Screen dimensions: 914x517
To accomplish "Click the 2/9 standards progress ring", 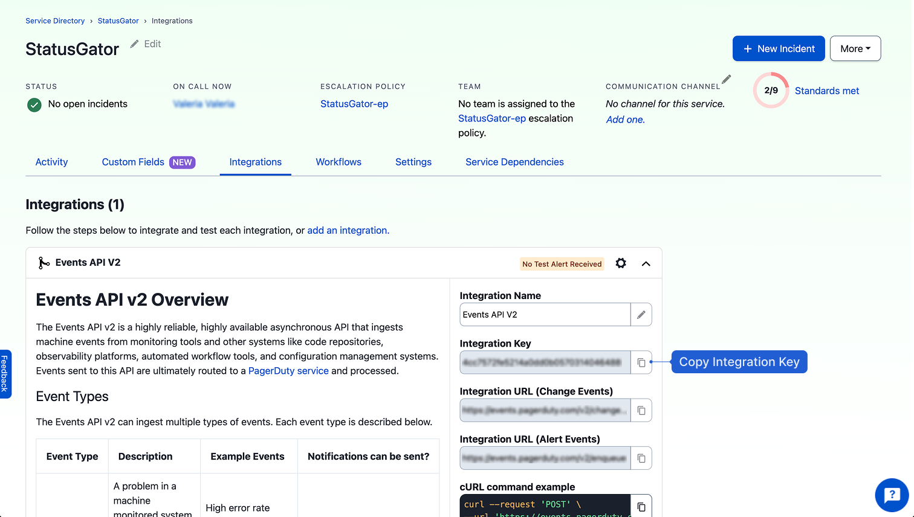I will coord(771,91).
